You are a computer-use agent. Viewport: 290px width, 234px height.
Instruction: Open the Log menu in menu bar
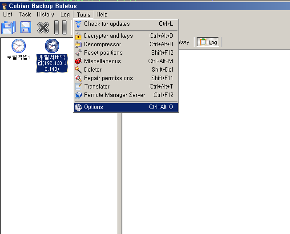coord(65,14)
